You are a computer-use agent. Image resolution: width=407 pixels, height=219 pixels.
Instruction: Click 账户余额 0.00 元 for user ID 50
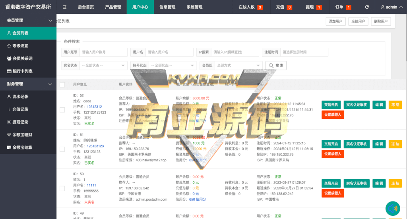point(198,177)
